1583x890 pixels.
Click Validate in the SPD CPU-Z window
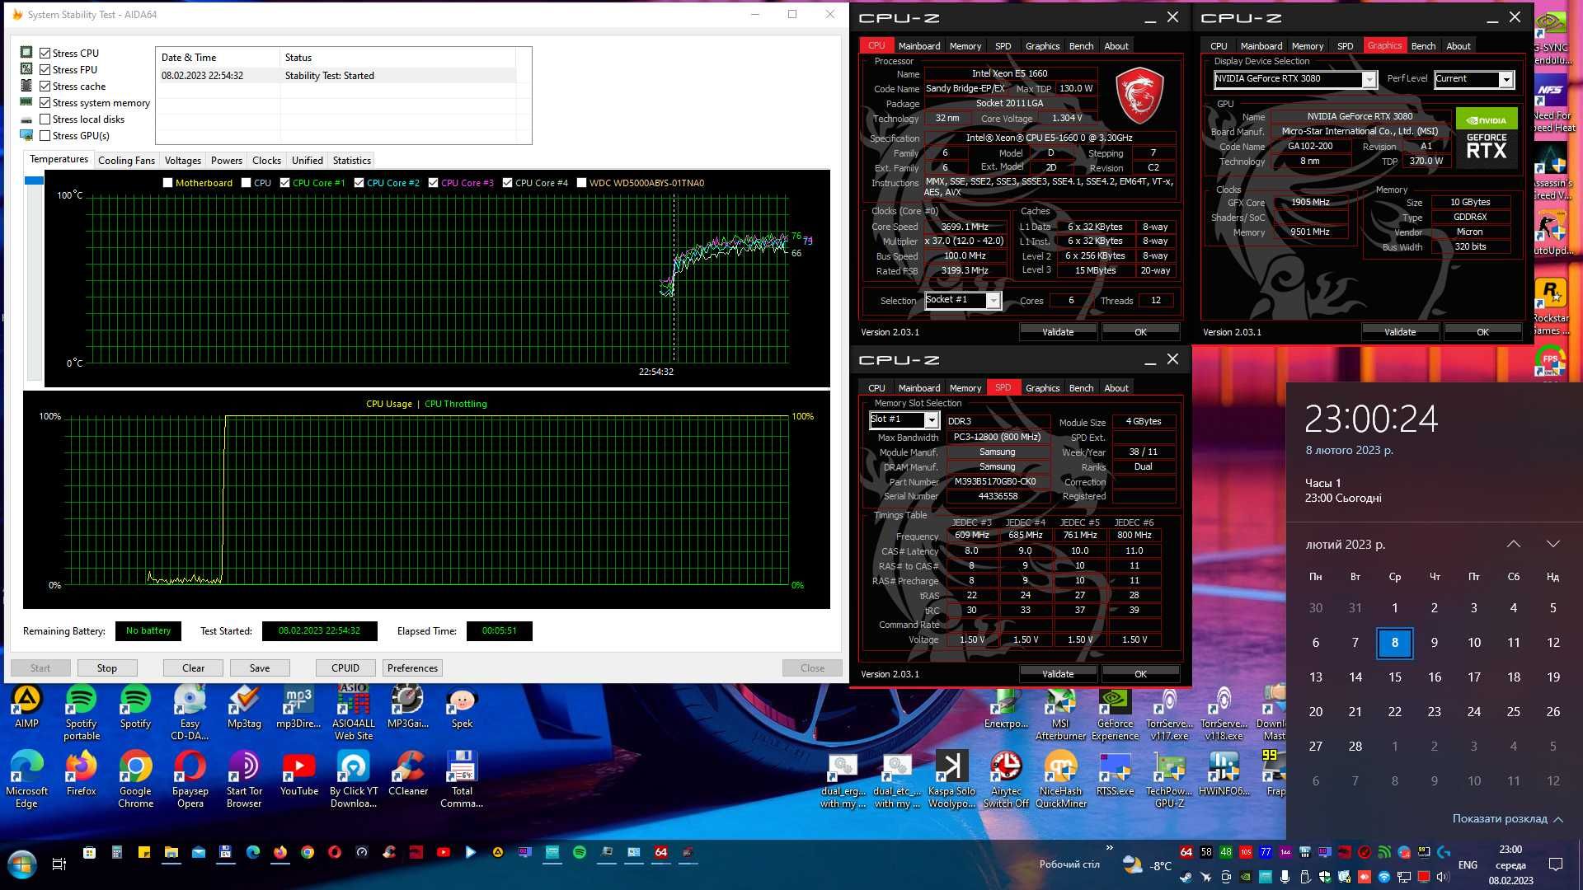pyautogui.click(x=1058, y=674)
